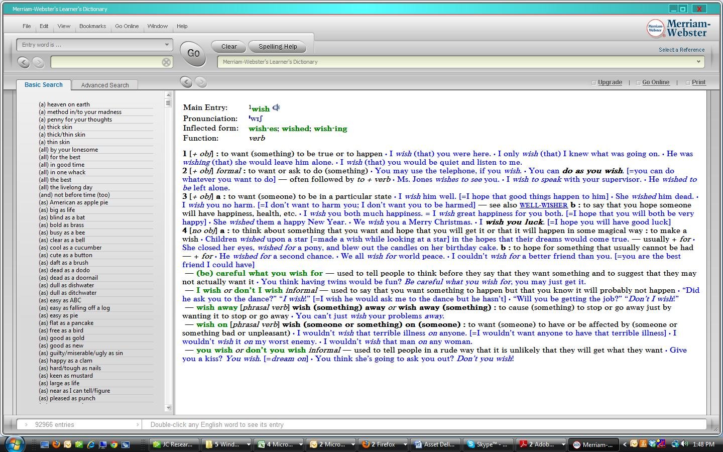Viewport: 723px width, 452px height.
Task: Open the Go Online menu
Action: (x=127, y=26)
